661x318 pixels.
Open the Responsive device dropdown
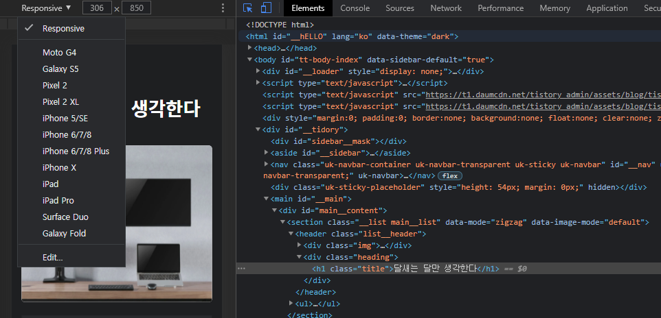click(46, 8)
